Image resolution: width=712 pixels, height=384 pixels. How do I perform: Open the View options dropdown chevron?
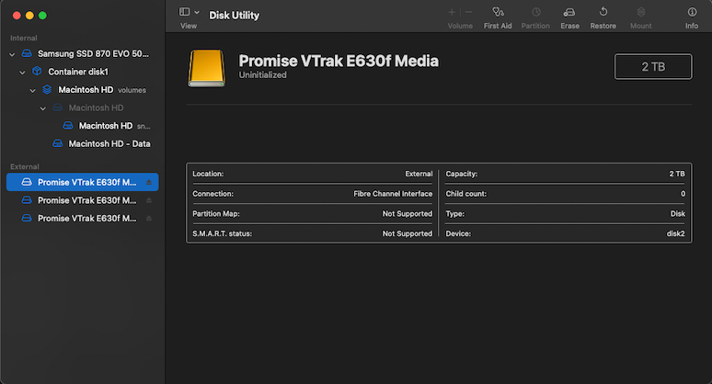(197, 12)
